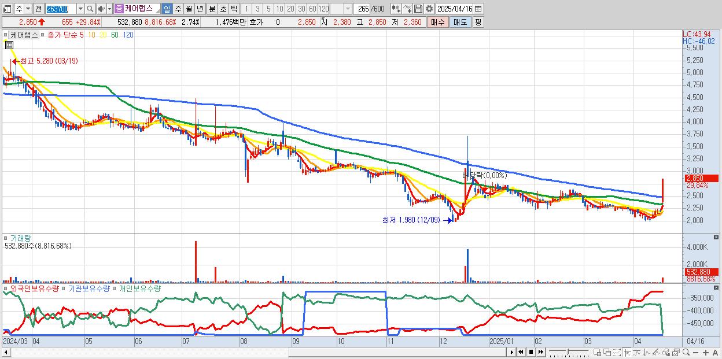This screenshot has width=722, height=359.
Task: Zoom out chart with the minus icon
Action: point(695,352)
